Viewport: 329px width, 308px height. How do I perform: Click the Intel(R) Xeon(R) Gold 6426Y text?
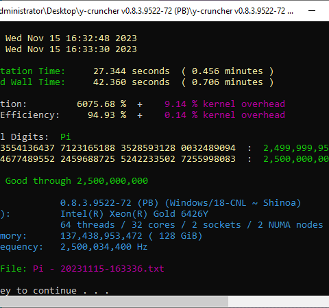coord(134,214)
